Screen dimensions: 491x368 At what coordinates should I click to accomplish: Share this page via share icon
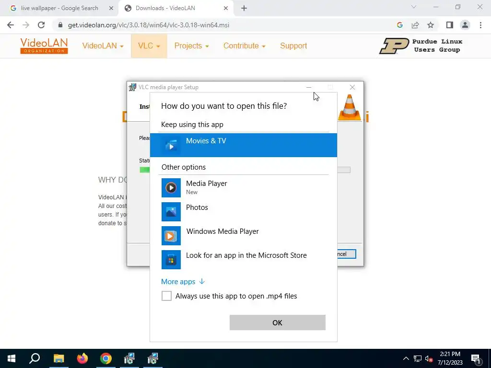click(415, 25)
